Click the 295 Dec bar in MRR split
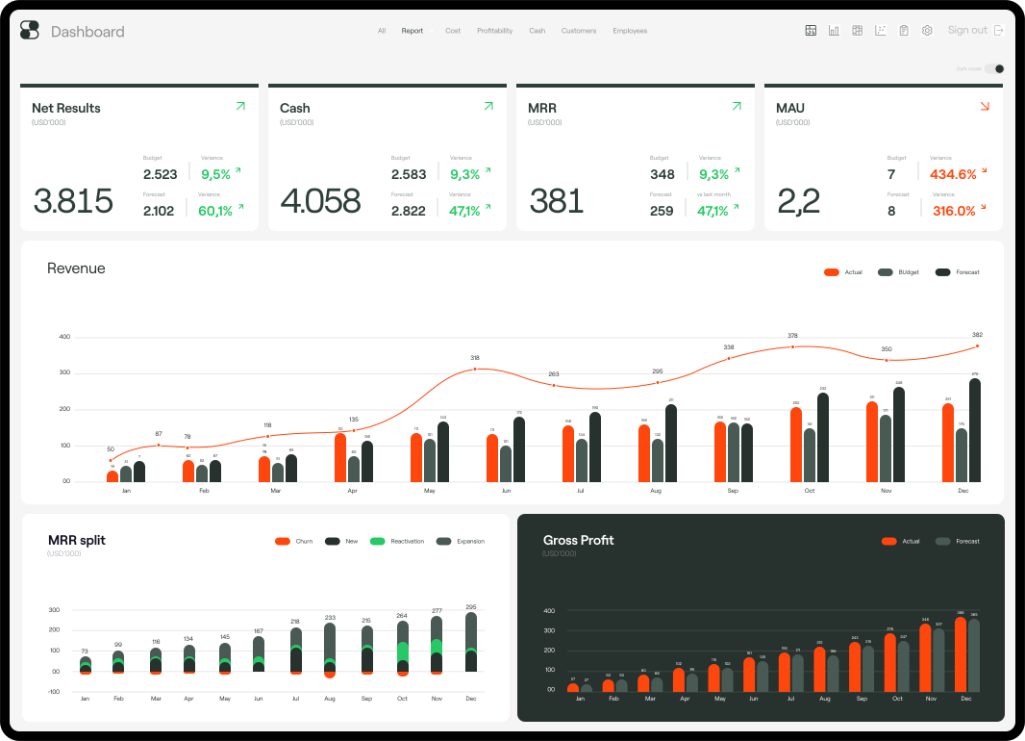 pos(470,642)
